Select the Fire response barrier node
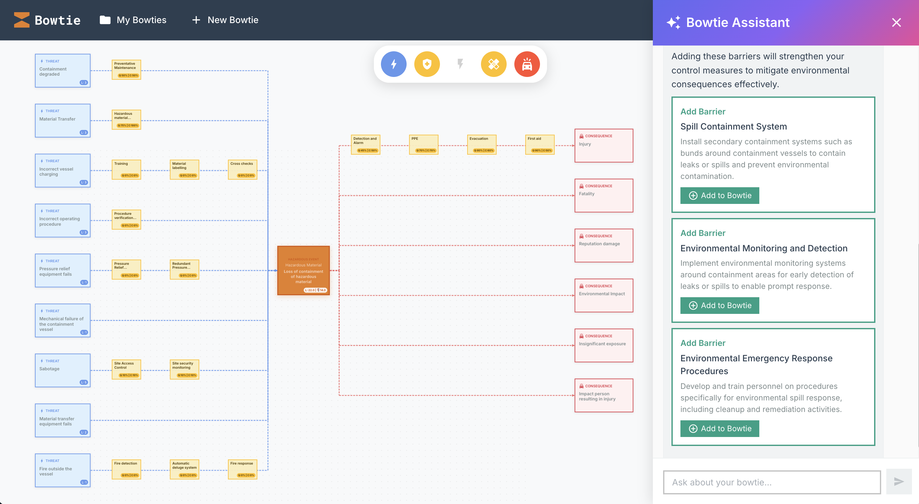The width and height of the screenshot is (919, 504). coord(243,469)
